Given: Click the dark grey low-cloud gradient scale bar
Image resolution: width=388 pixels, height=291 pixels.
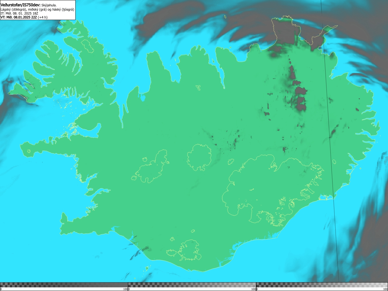Looking at the screenshot, I should [x=64, y=285].
